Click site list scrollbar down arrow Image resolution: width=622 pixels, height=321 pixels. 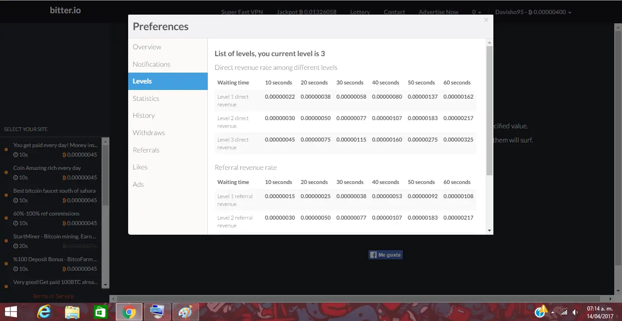coord(106,285)
